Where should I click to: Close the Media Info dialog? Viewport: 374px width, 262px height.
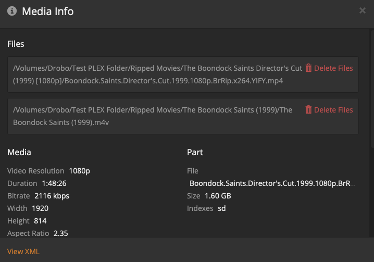point(363,10)
